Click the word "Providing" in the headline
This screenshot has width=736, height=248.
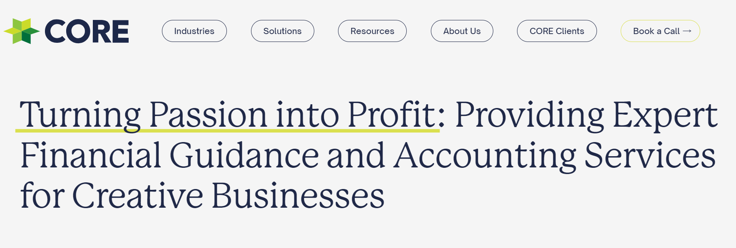click(529, 115)
